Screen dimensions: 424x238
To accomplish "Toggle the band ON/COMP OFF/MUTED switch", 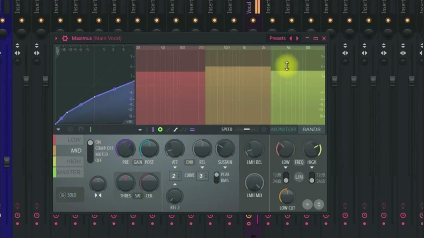I will click(x=90, y=151).
